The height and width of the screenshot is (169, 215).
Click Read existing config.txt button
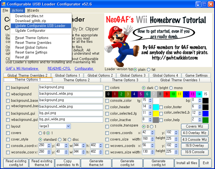tap(16, 163)
